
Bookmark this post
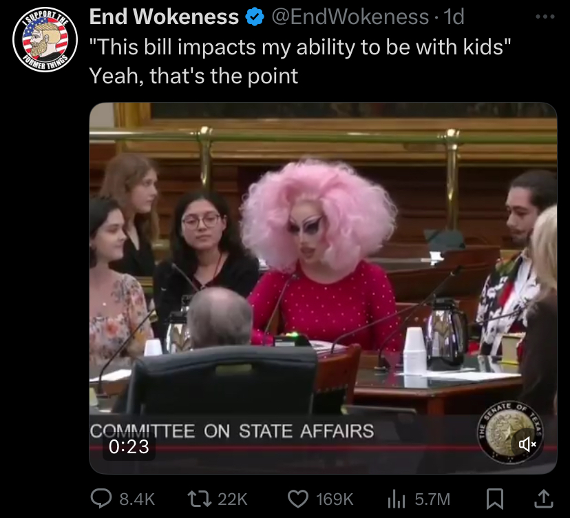click(495, 499)
